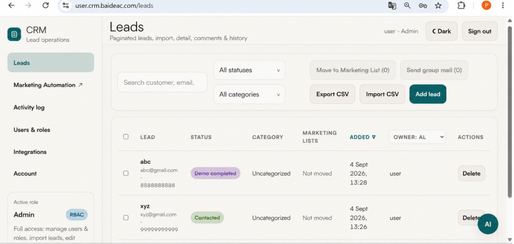
Task: Click Not moved in the xyz row
Action: pyautogui.click(x=317, y=218)
